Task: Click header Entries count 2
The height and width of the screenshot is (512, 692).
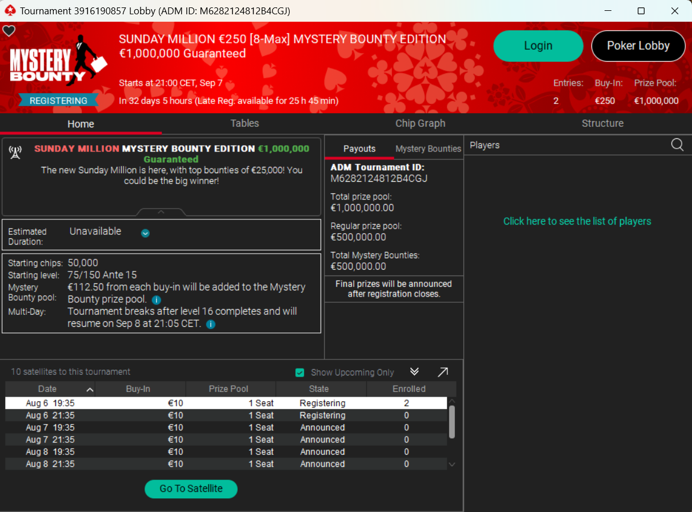Action: 556,101
